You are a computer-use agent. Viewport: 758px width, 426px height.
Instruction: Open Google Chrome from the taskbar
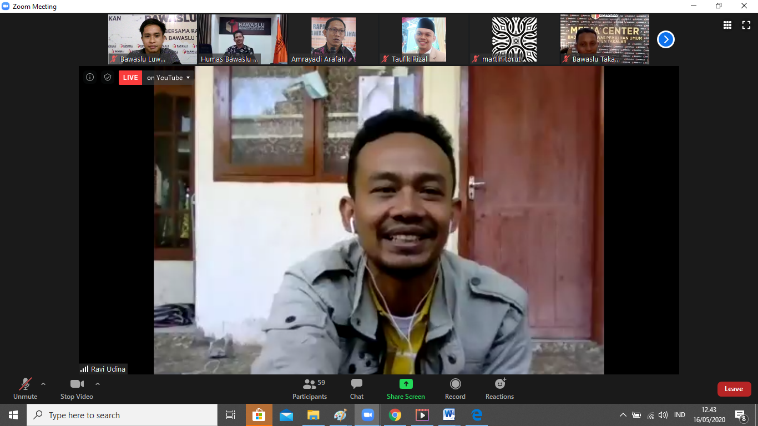(395, 415)
